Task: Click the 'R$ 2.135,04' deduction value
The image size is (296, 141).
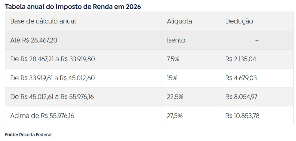Action: (x=240, y=59)
